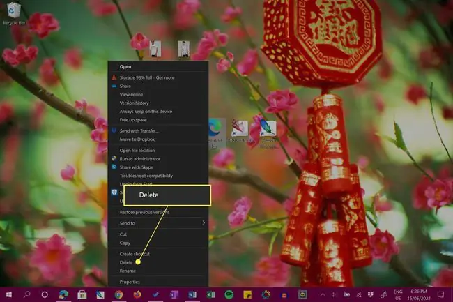Click the Storage warning triangle icon
Viewport: 453px width, 302px height.
114,77
